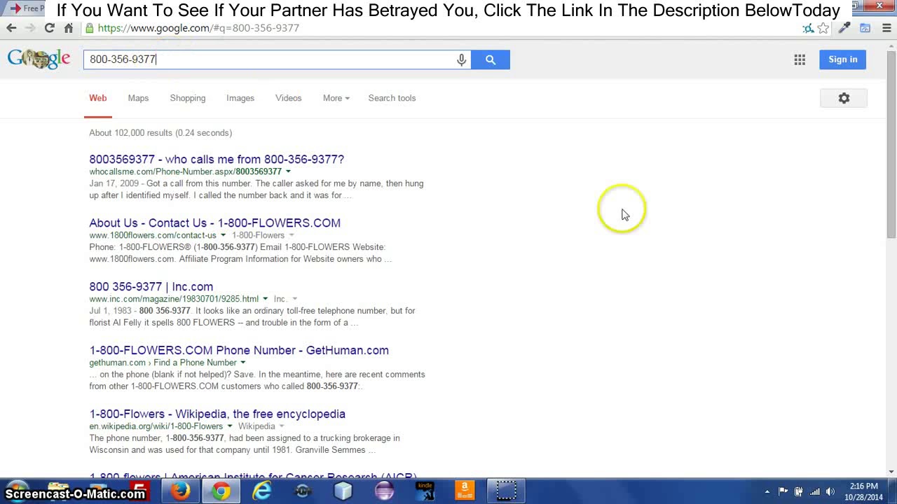Open the taskbar clock showing 2:16 PM

pos(863,491)
